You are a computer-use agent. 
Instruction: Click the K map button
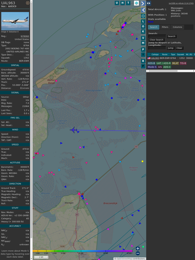[x=143, y=31]
